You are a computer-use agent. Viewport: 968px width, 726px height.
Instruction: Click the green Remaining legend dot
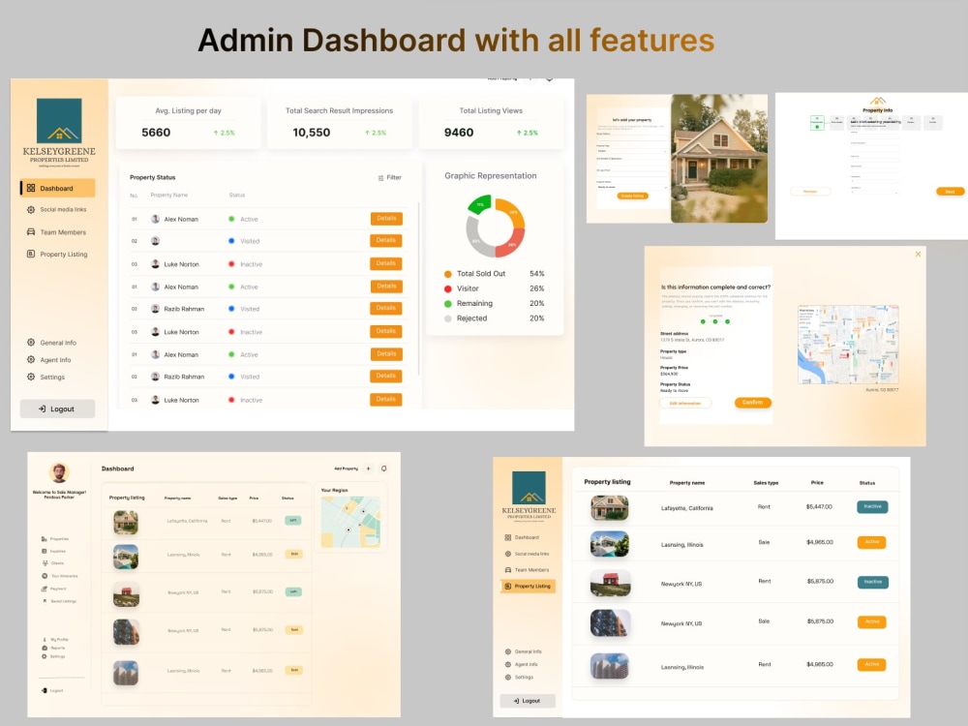[x=447, y=304]
